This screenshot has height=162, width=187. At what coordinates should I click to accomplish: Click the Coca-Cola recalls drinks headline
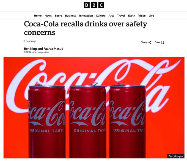pos(86,28)
